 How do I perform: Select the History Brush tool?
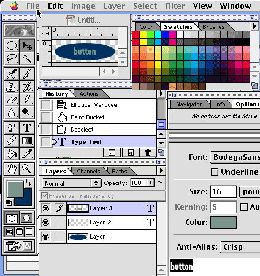coord(27,87)
